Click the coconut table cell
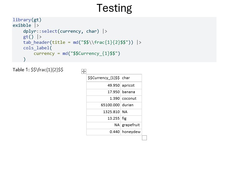 pyautogui.click(x=131, y=98)
